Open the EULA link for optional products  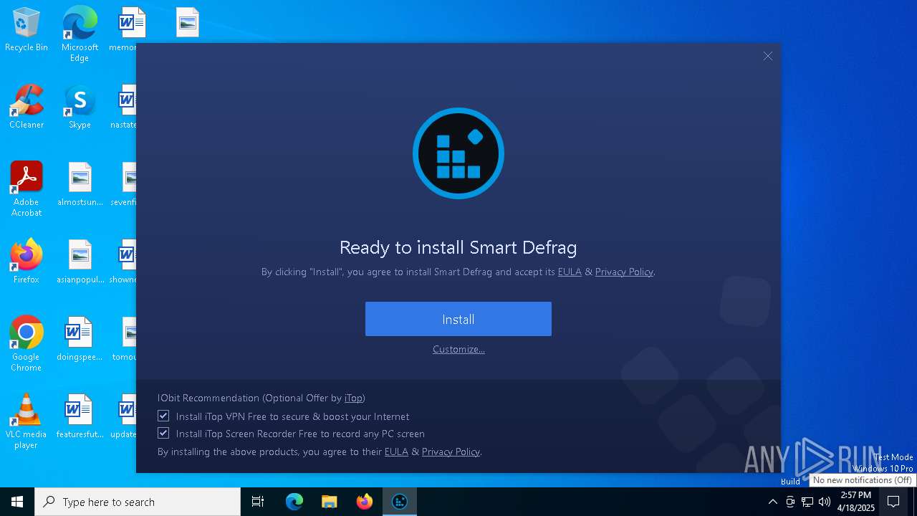point(396,451)
